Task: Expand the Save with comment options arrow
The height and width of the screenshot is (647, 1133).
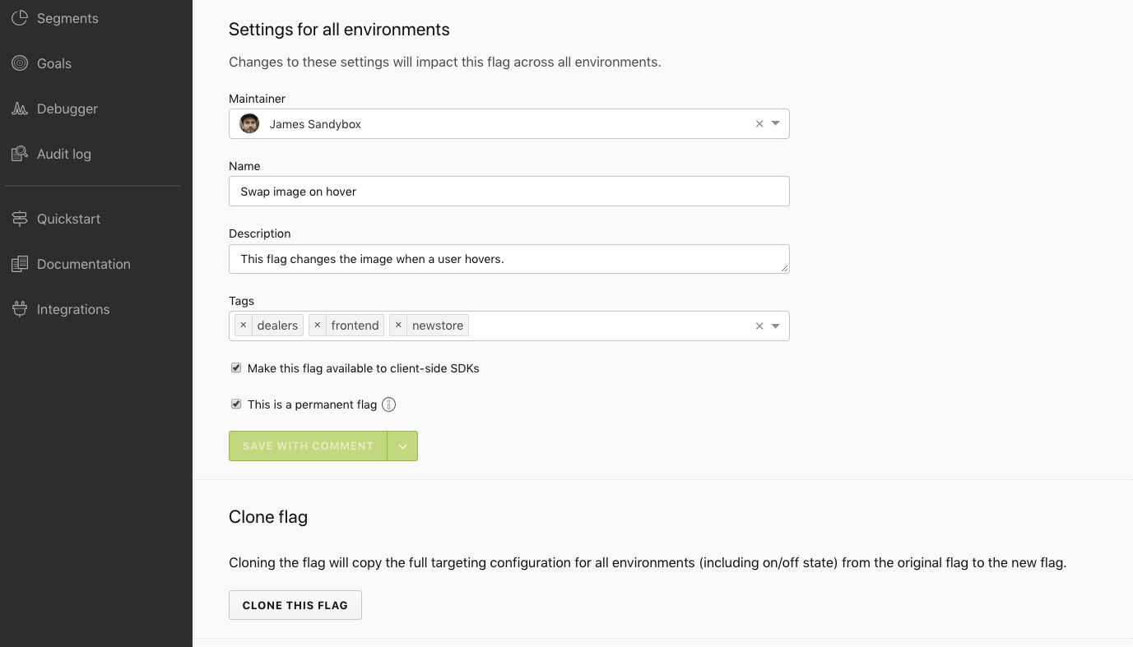Action: pos(402,446)
